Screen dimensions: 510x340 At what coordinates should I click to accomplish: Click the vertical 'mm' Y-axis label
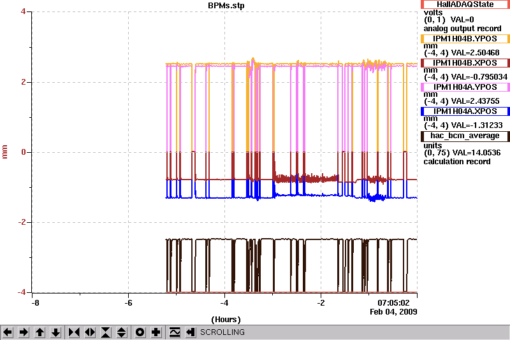tap(4, 152)
